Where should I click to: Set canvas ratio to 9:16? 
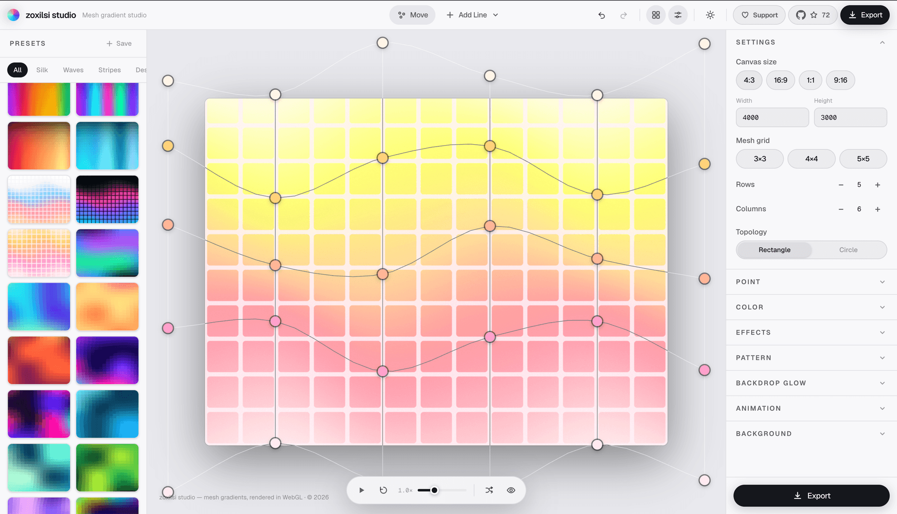[x=840, y=80]
